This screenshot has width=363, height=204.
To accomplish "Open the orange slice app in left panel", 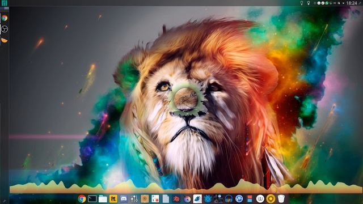I will [x=5, y=40].
